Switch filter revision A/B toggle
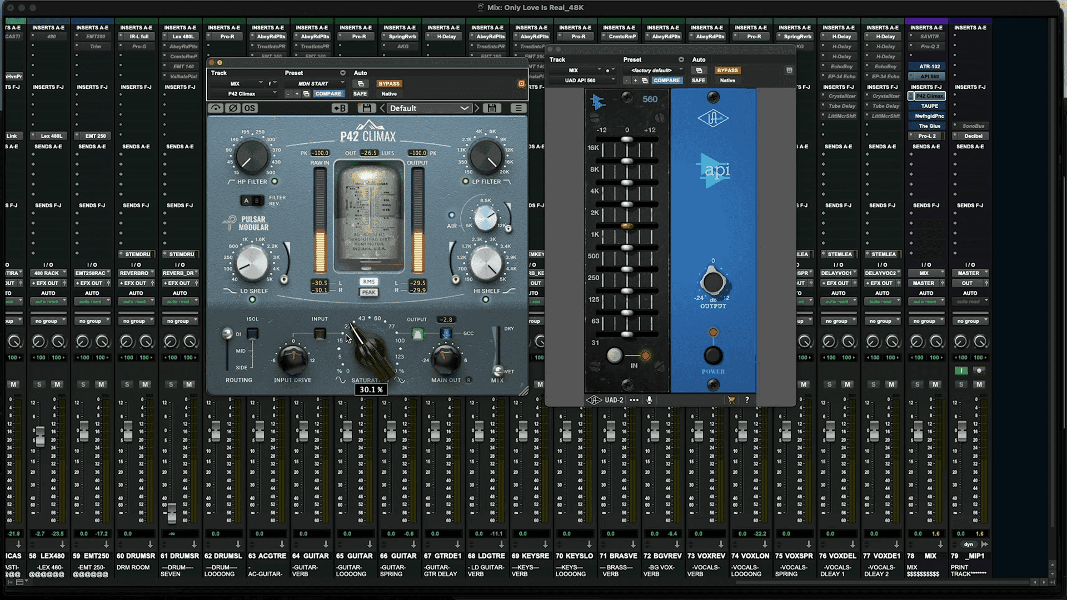This screenshot has height=600, width=1067. (252, 200)
